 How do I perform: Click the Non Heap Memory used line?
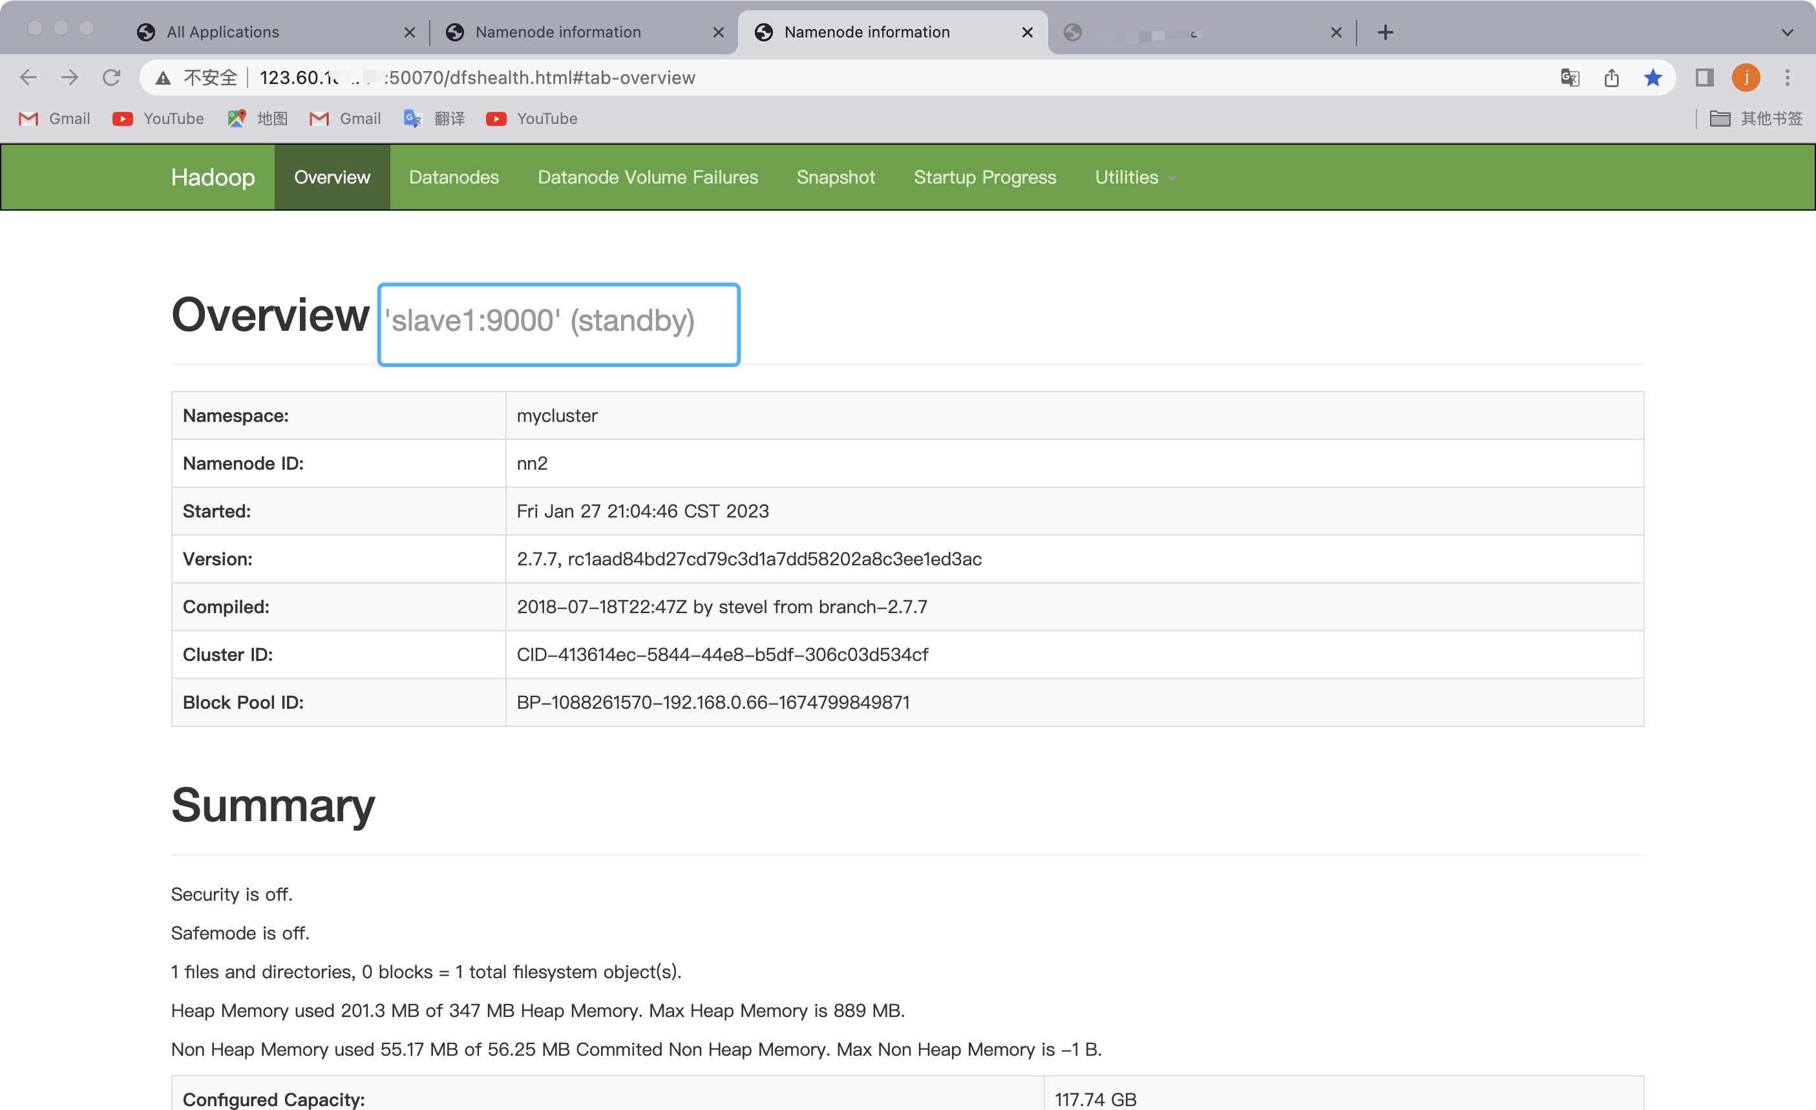point(637,1049)
